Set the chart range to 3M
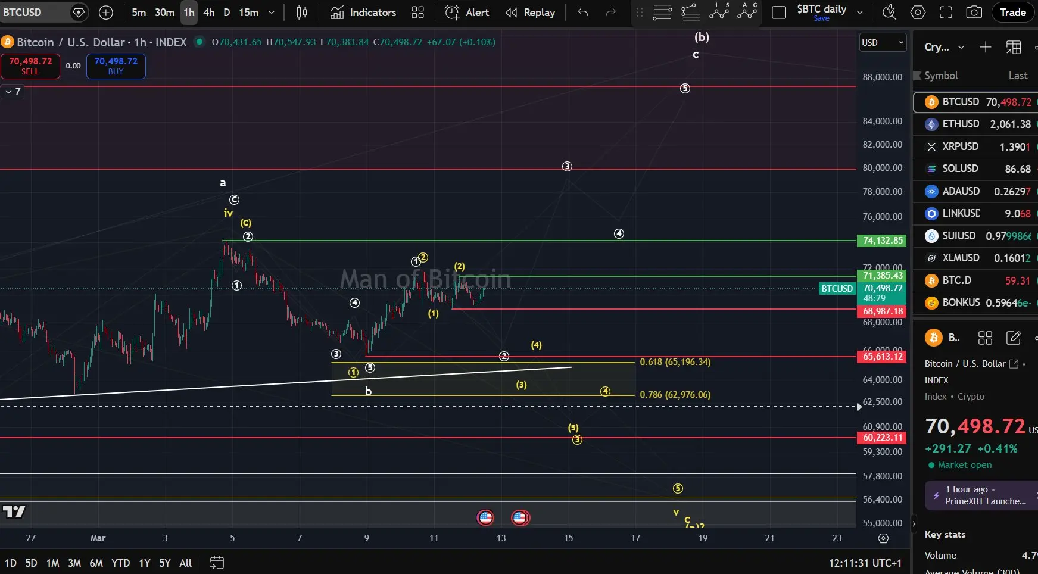The height and width of the screenshot is (574, 1038). coord(74,563)
